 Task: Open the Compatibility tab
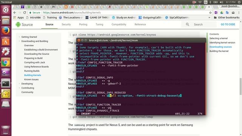[x=119, y=24]
